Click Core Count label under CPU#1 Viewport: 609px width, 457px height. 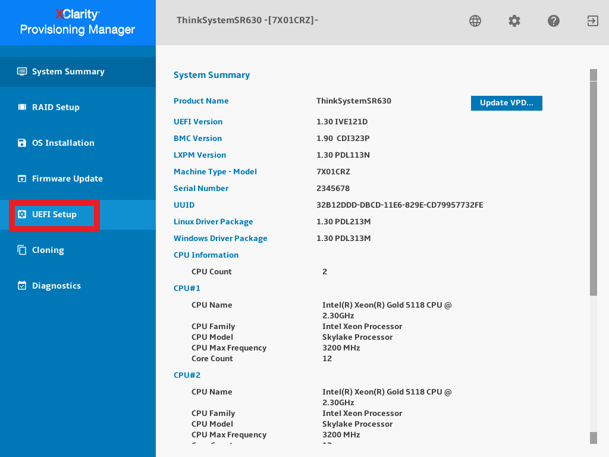tap(212, 359)
